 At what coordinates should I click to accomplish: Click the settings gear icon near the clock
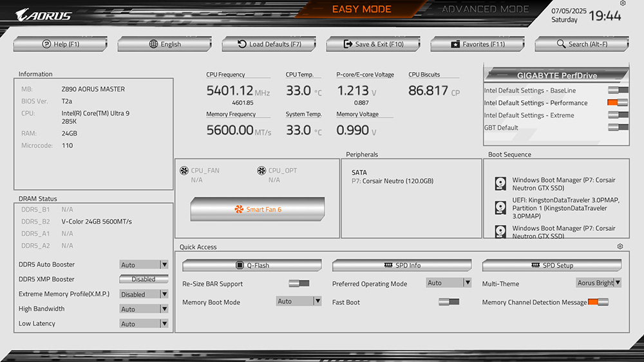(622, 4)
